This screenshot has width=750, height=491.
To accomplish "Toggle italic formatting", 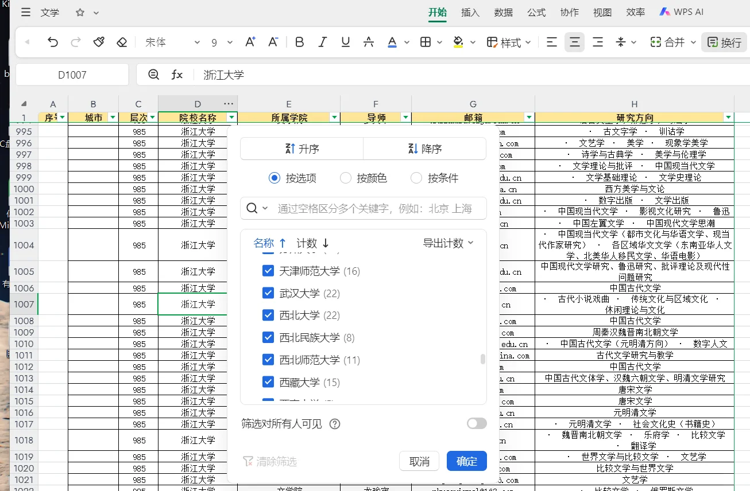I will tap(322, 42).
